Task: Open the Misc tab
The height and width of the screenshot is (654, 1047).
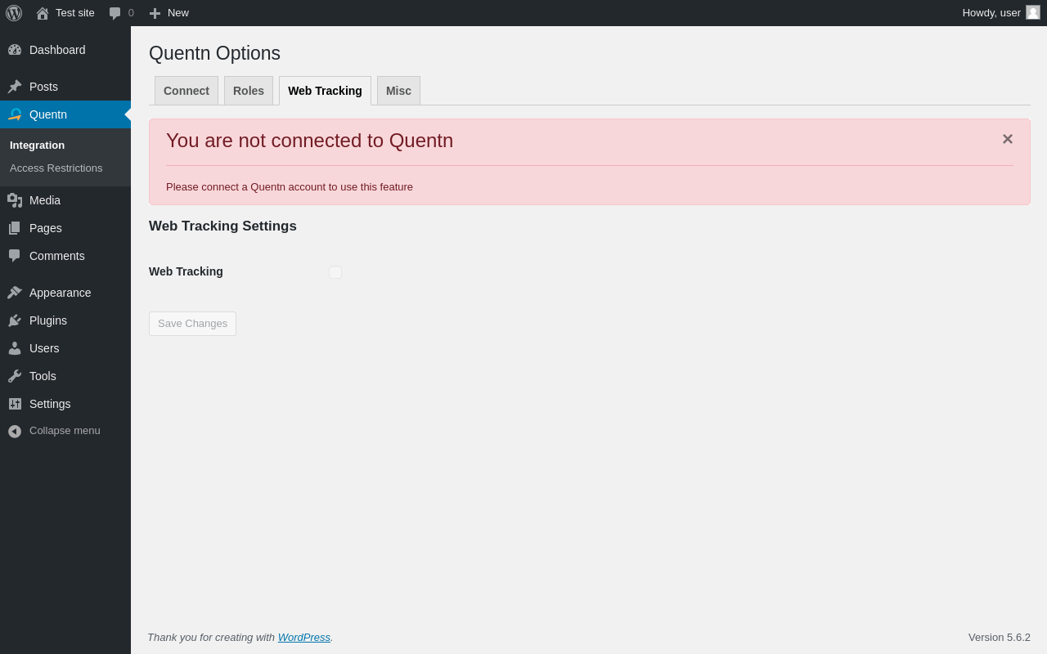Action: tap(398, 91)
